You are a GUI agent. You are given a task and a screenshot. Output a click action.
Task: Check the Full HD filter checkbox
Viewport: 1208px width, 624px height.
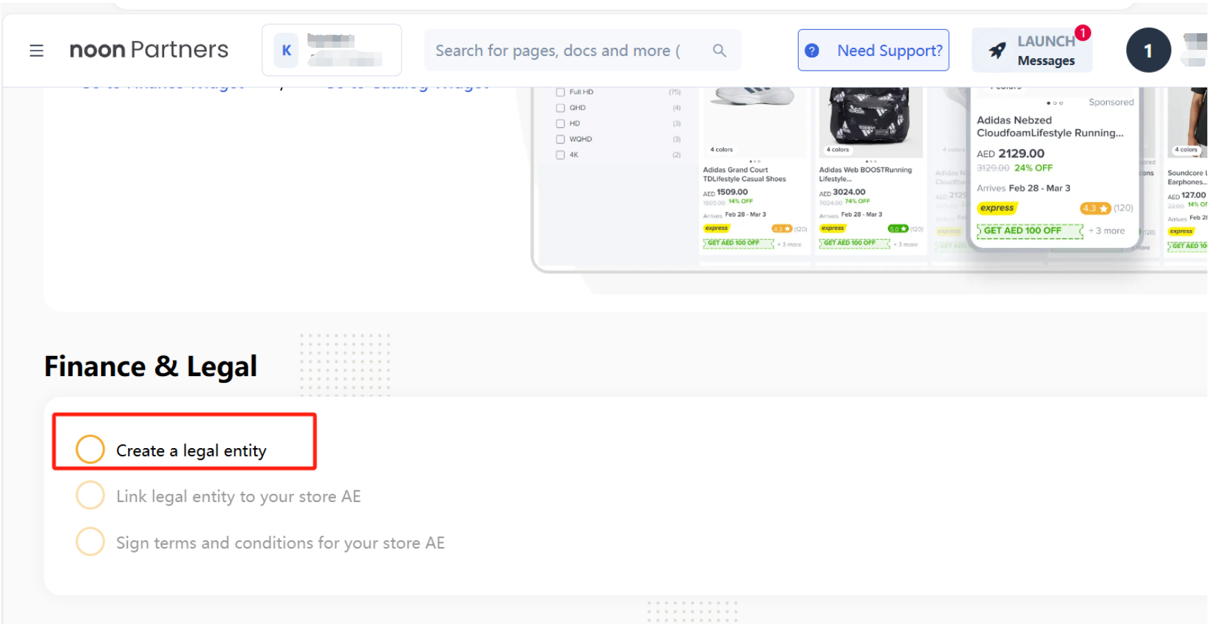560,92
